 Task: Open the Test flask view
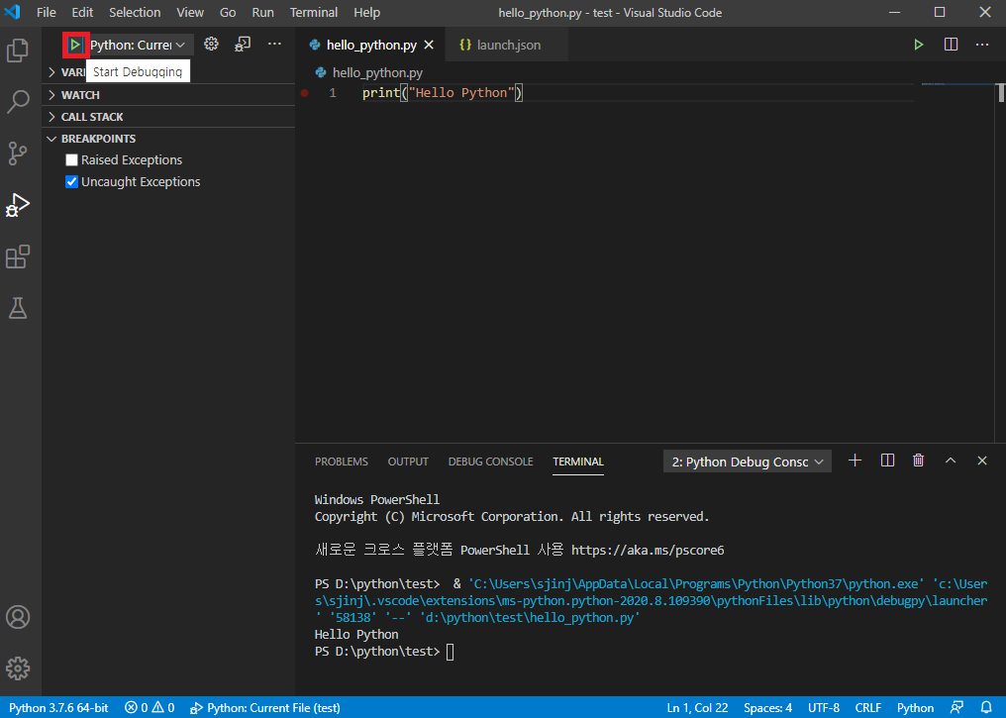(x=18, y=308)
